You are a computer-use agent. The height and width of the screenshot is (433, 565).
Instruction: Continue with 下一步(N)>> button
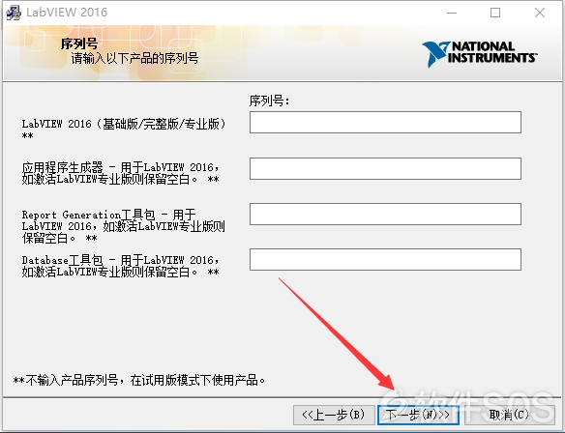pyautogui.click(x=418, y=415)
